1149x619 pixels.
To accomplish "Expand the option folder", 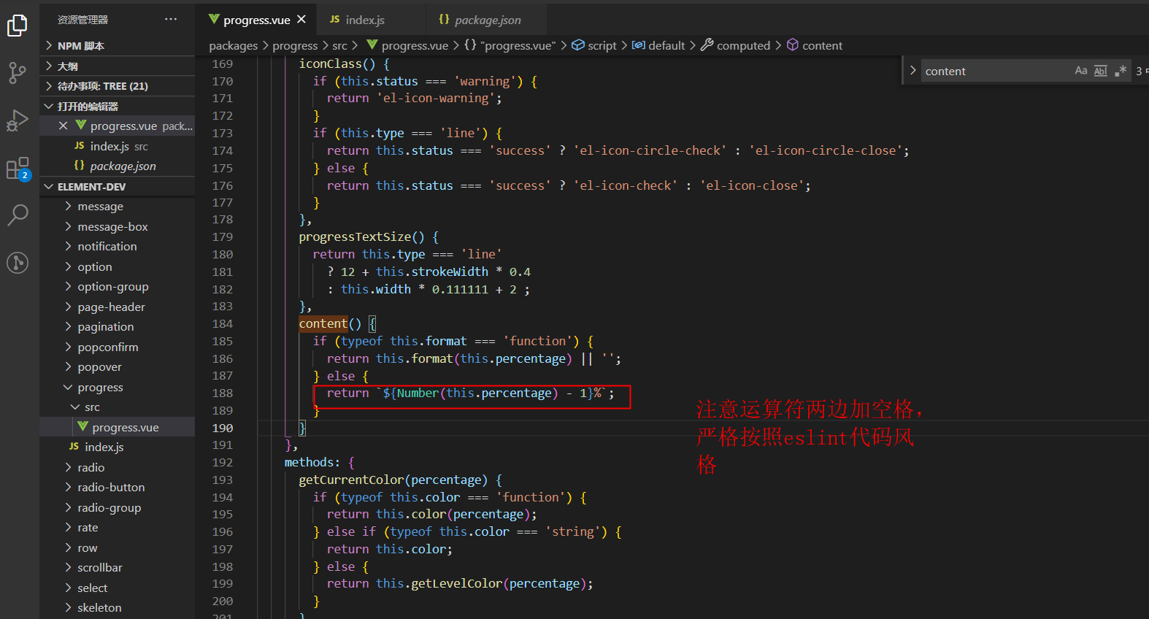I will point(117,267).
